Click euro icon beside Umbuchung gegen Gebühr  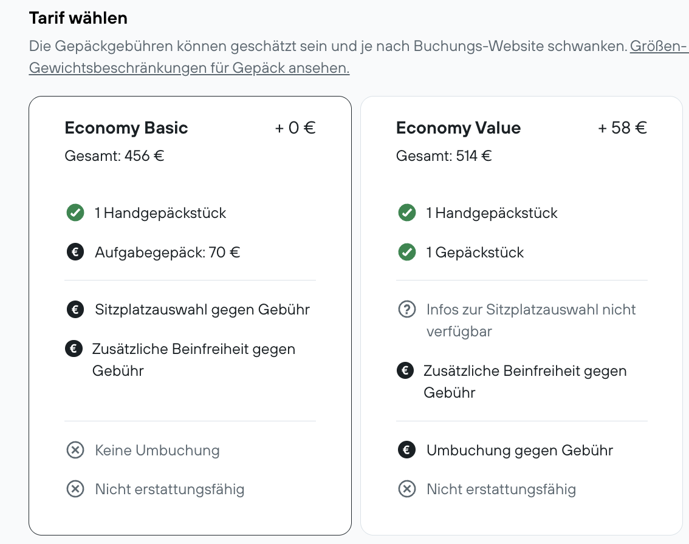406,450
